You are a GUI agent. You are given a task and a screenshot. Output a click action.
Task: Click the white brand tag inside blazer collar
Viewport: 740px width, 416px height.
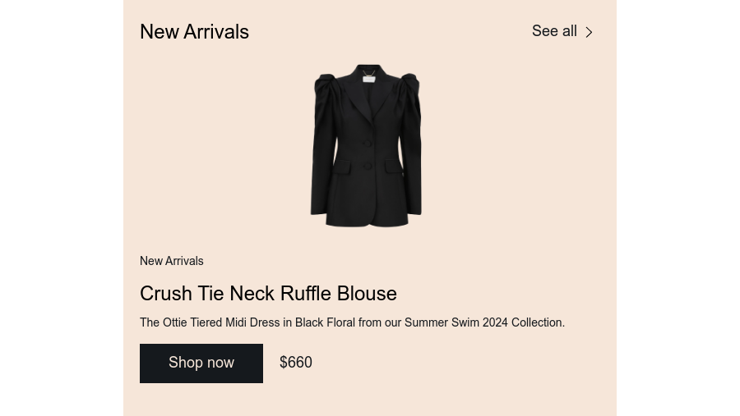click(x=368, y=79)
